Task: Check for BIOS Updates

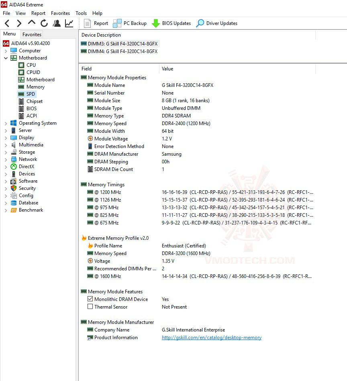Action: [171, 23]
